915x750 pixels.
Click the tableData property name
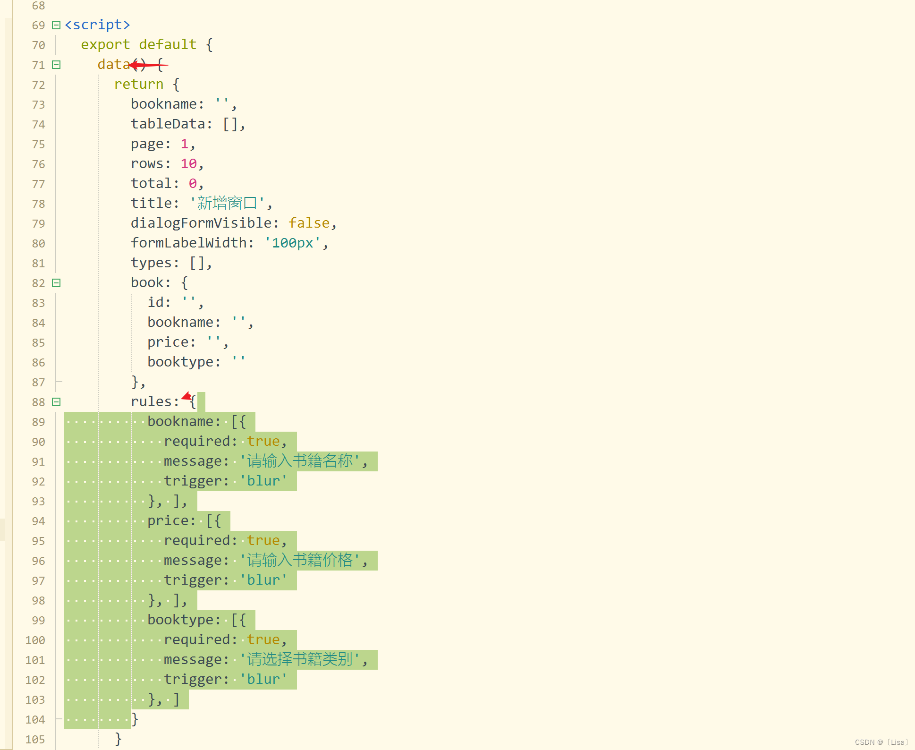click(168, 124)
